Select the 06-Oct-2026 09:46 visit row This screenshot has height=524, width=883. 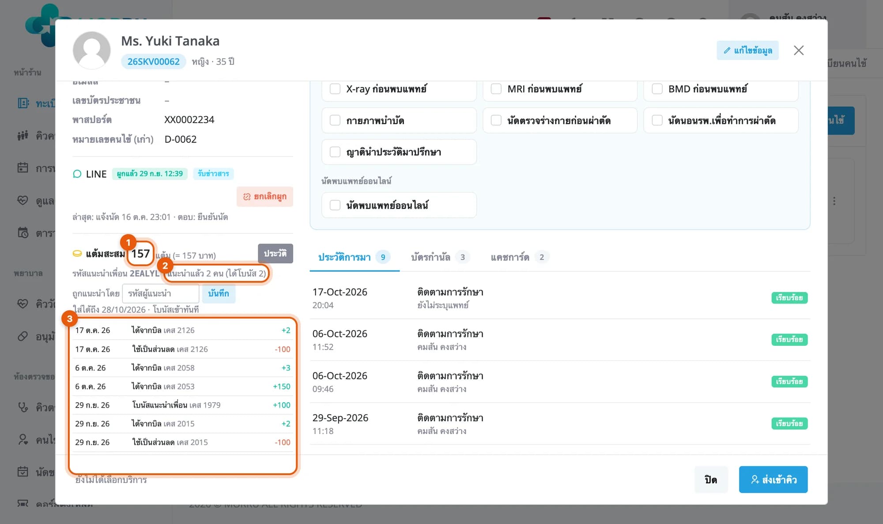click(x=560, y=382)
